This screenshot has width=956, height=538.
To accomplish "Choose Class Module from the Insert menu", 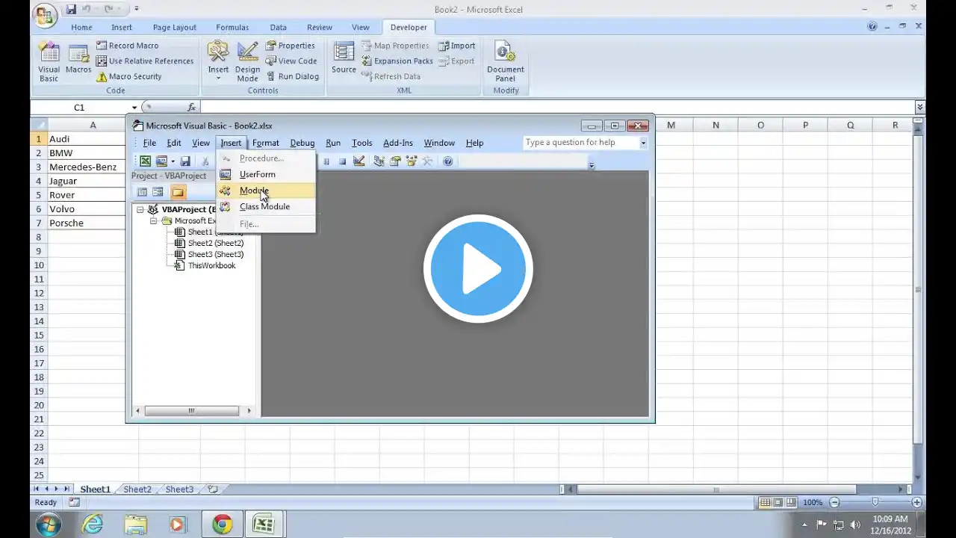I will [x=266, y=207].
